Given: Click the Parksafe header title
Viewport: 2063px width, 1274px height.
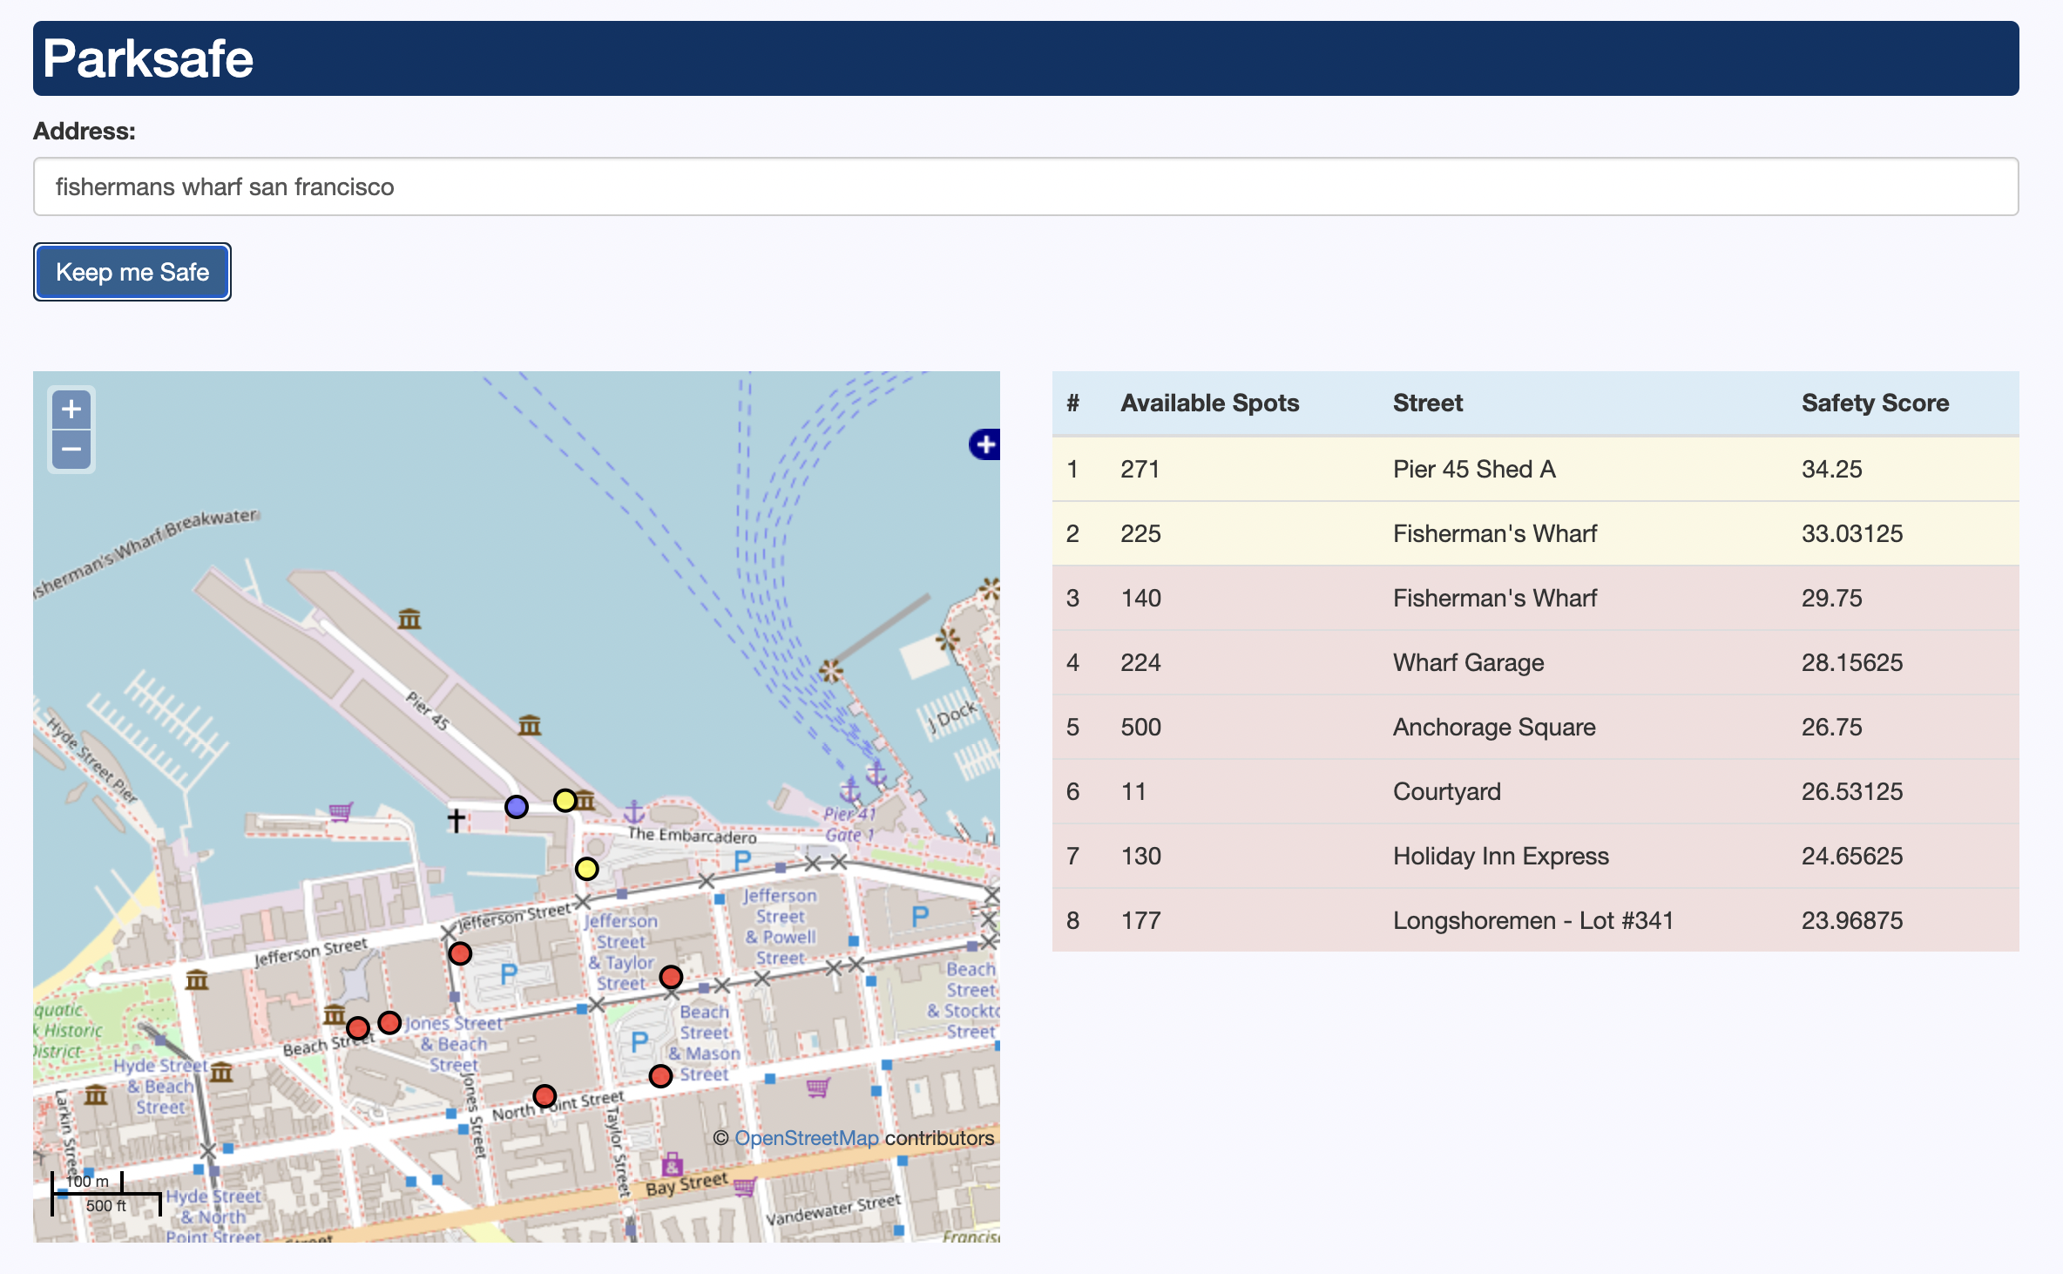Looking at the screenshot, I should [148, 58].
